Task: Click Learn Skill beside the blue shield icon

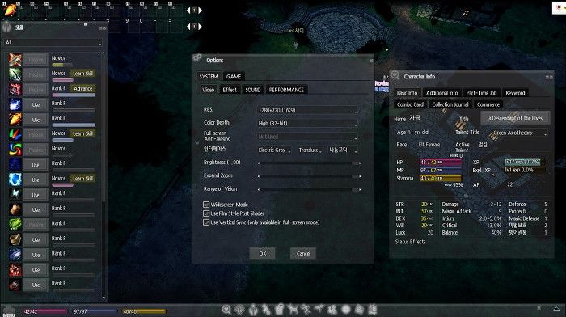Action: tap(82, 179)
